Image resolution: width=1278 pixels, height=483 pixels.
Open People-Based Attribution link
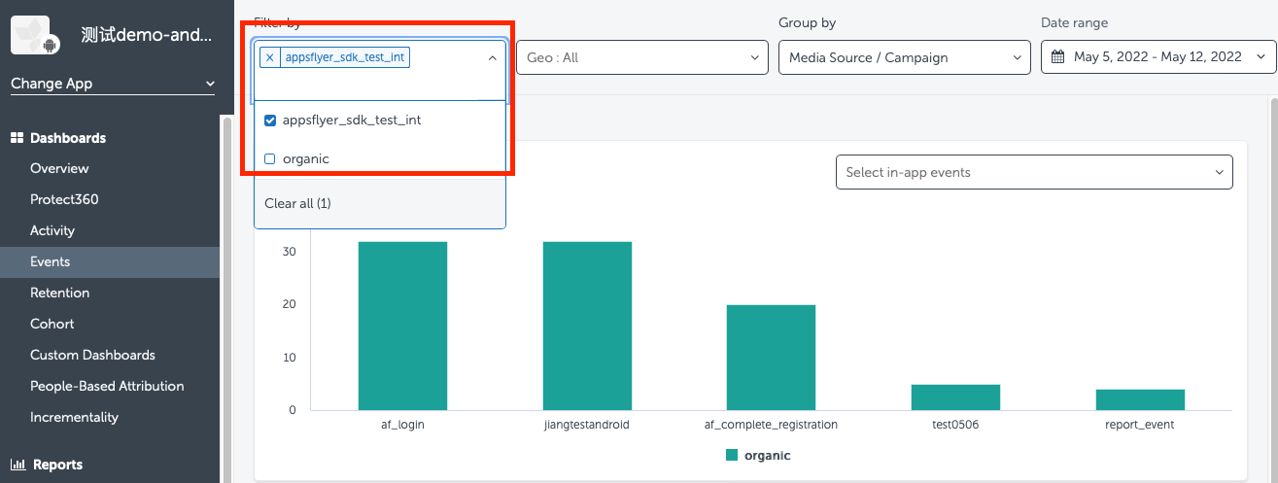click(107, 386)
